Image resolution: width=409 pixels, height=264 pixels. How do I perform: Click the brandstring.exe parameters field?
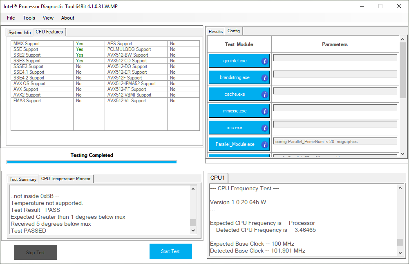335,74
